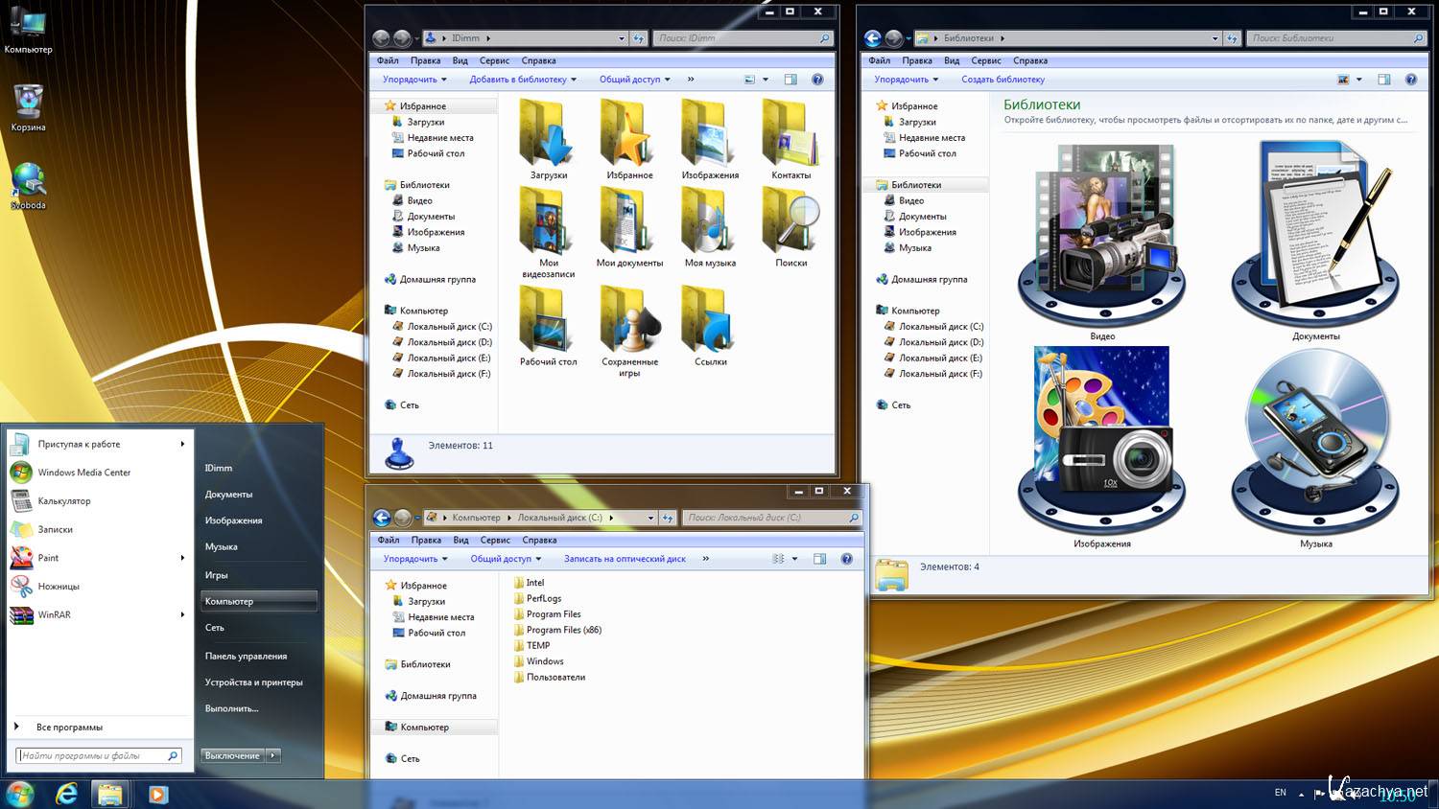Open Вид menu in Local Disk window
The image size is (1439, 809).
tap(460, 540)
